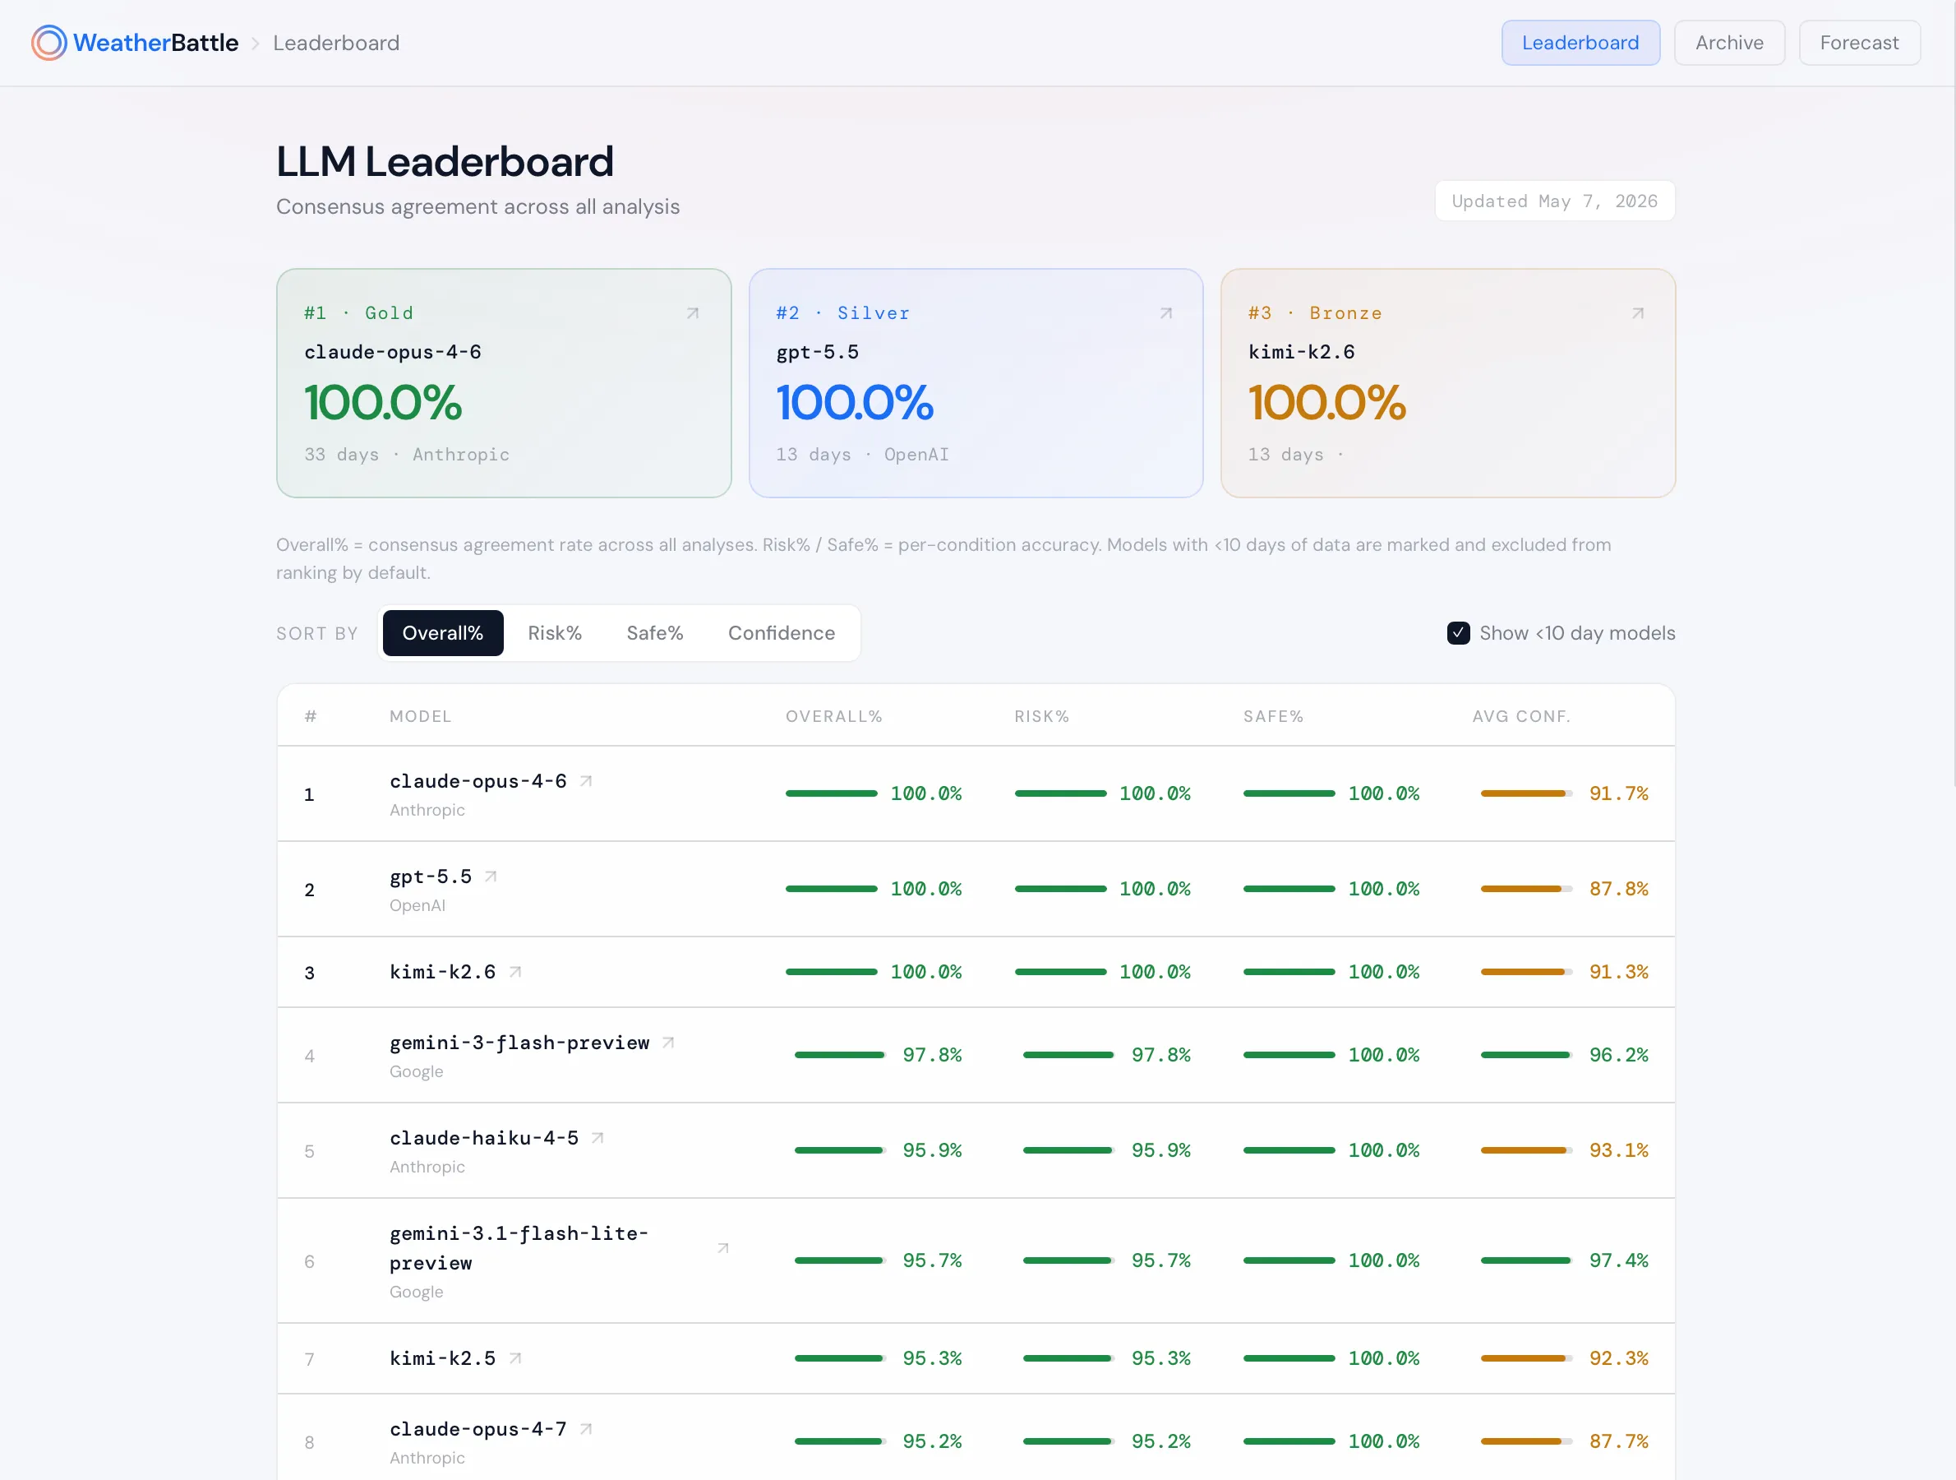Click the RISK% column header

(x=1041, y=715)
